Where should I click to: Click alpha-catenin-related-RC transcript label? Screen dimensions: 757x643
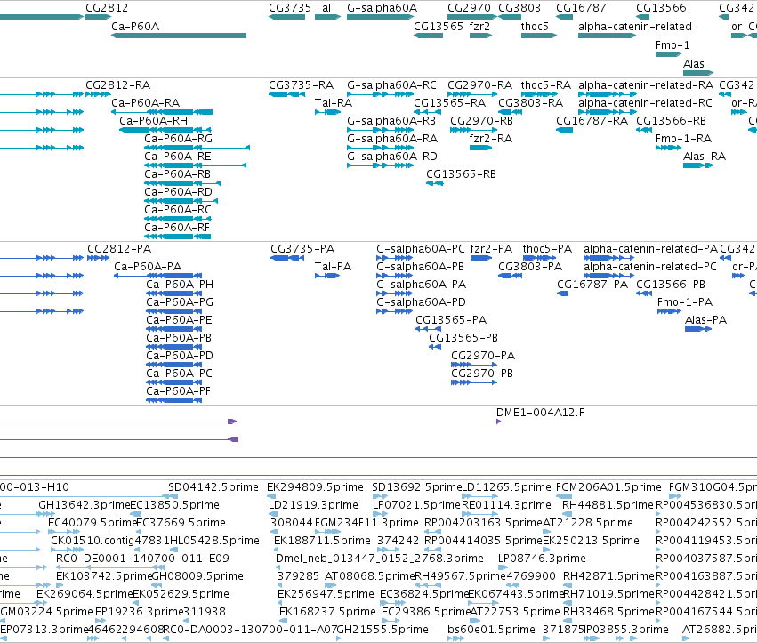click(645, 103)
